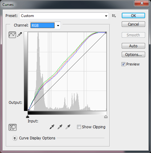Click the black point input slider
The width and height of the screenshot is (151, 153).
coord(28,117)
